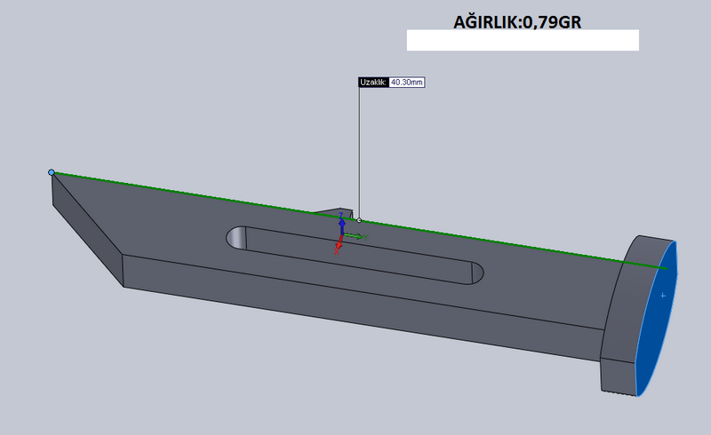
Task: Click the AĞIRLIK:0,79GR weight text
Action: (517, 20)
